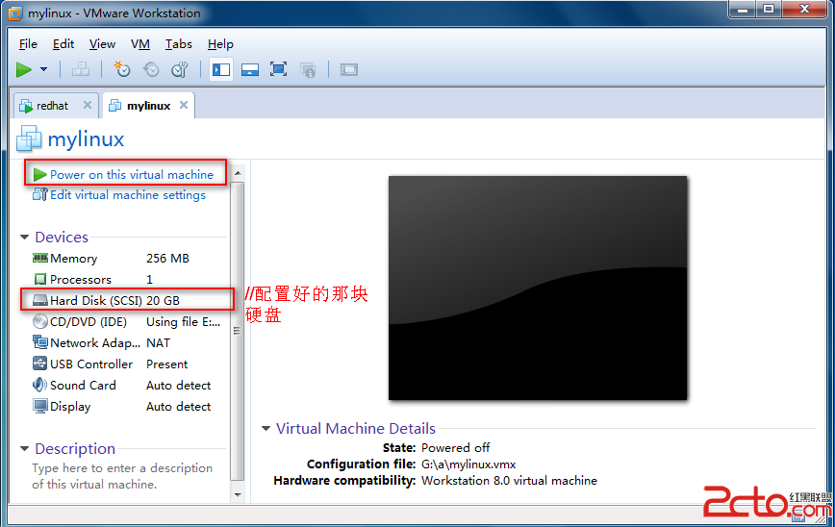This screenshot has width=835, height=527.
Task: Minimize the VMware Workstation window
Action: [x=743, y=9]
